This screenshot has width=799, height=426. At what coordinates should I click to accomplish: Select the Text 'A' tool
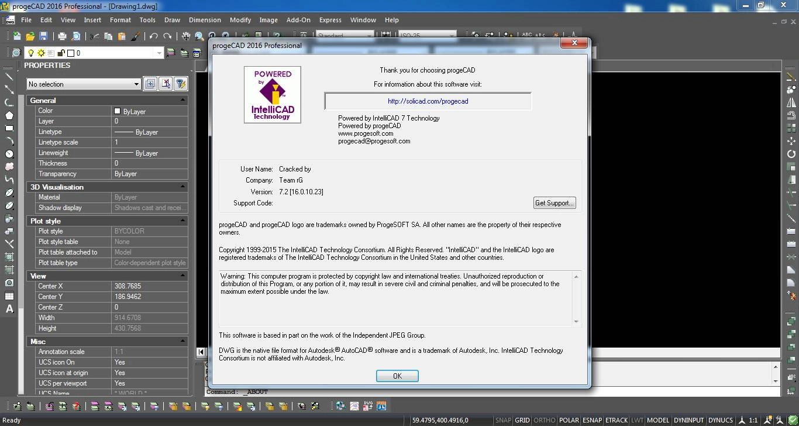(9, 309)
